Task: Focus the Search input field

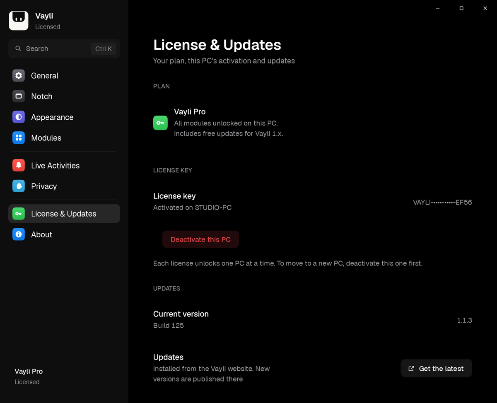Action: 64,48
